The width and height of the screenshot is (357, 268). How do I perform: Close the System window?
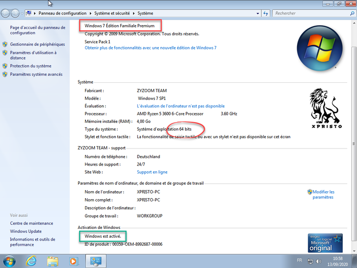click(x=350, y=3)
